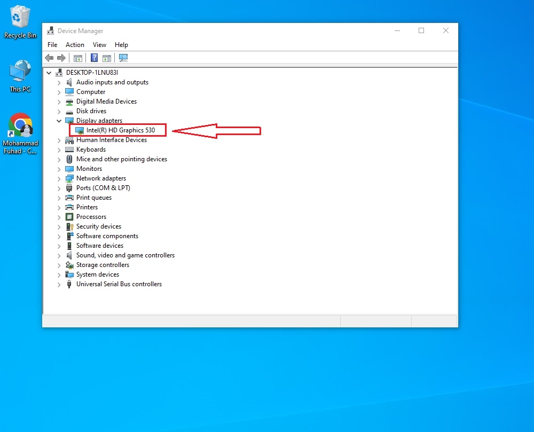Expand the Network adapters category
Screen dimensions: 534x432
pyautogui.click(x=59, y=178)
